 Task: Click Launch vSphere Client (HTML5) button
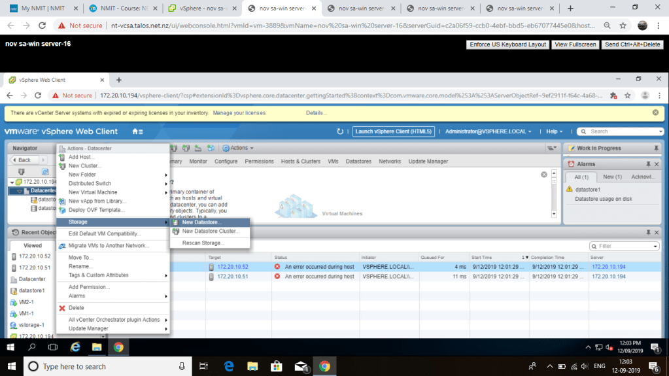(393, 131)
